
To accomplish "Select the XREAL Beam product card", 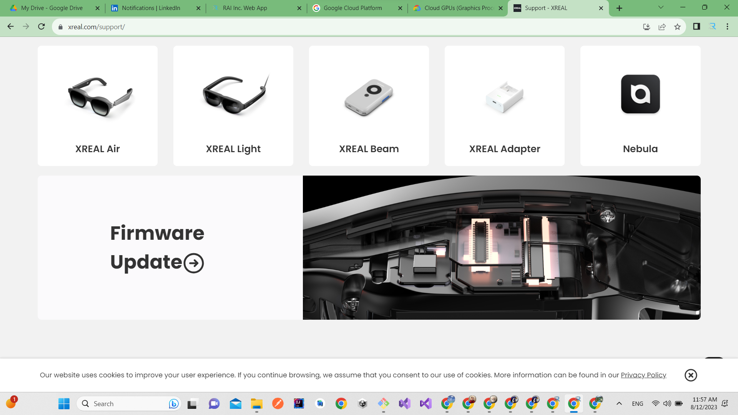I will tap(369, 106).
